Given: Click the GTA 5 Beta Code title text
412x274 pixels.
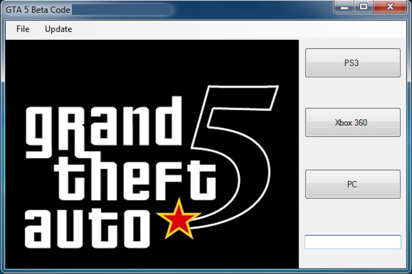Looking at the screenshot, I should tap(38, 10).
